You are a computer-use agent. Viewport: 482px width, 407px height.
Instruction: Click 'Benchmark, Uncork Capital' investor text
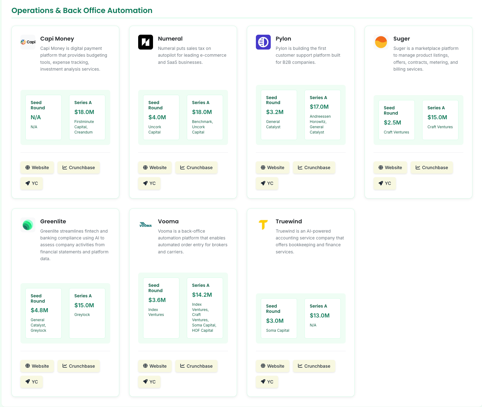point(203,127)
